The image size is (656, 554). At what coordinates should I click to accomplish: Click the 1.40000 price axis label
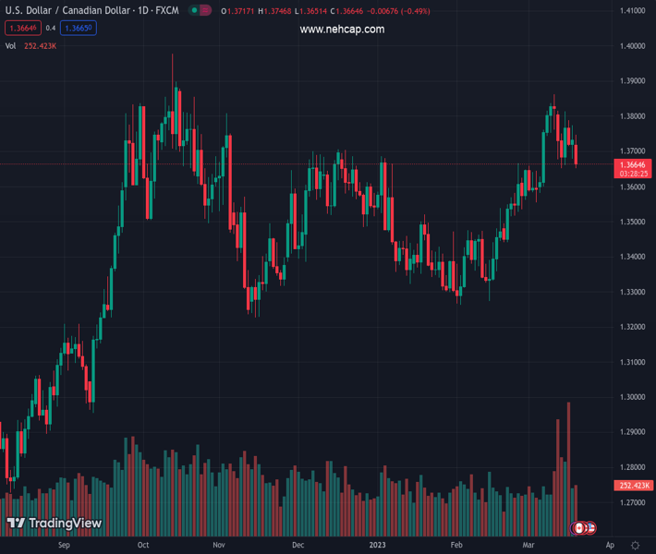coord(633,46)
